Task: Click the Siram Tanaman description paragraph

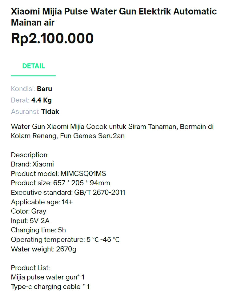Action: 112,131
